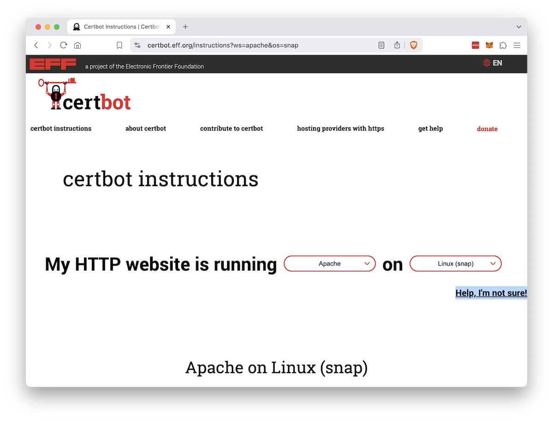
Task: Bookmark this page with the bookmark icon
Action: (x=119, y=45)
